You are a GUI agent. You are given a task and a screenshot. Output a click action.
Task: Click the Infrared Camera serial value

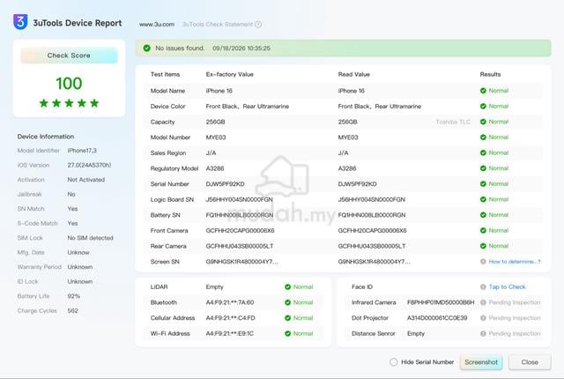pyautogui.click(x=441, y=302)
